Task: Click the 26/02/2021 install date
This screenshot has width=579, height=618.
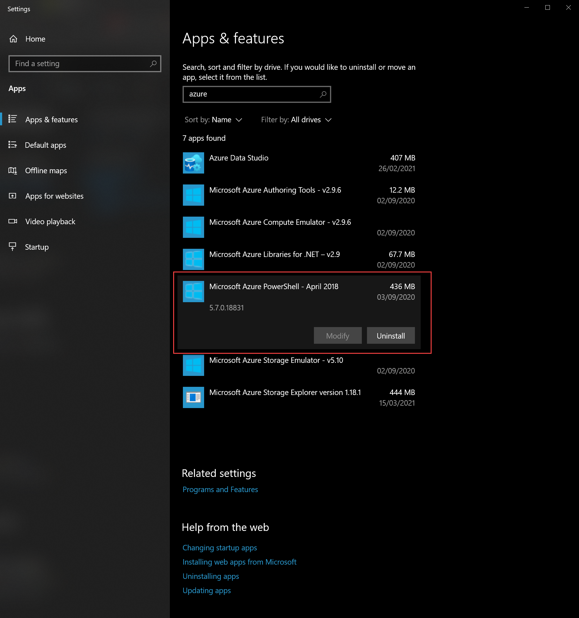Action: pyautogui.click(x=397, y=168)
